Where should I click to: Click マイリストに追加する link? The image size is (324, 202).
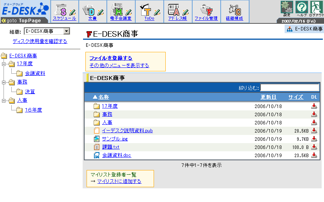(119, 181)
